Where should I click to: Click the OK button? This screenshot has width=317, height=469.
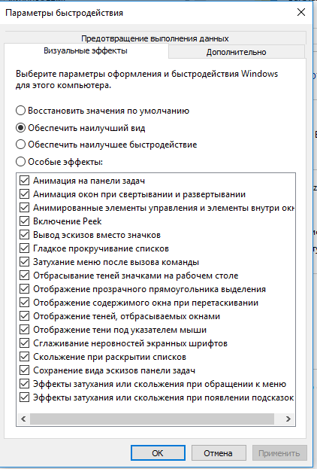tap(158, 453)
